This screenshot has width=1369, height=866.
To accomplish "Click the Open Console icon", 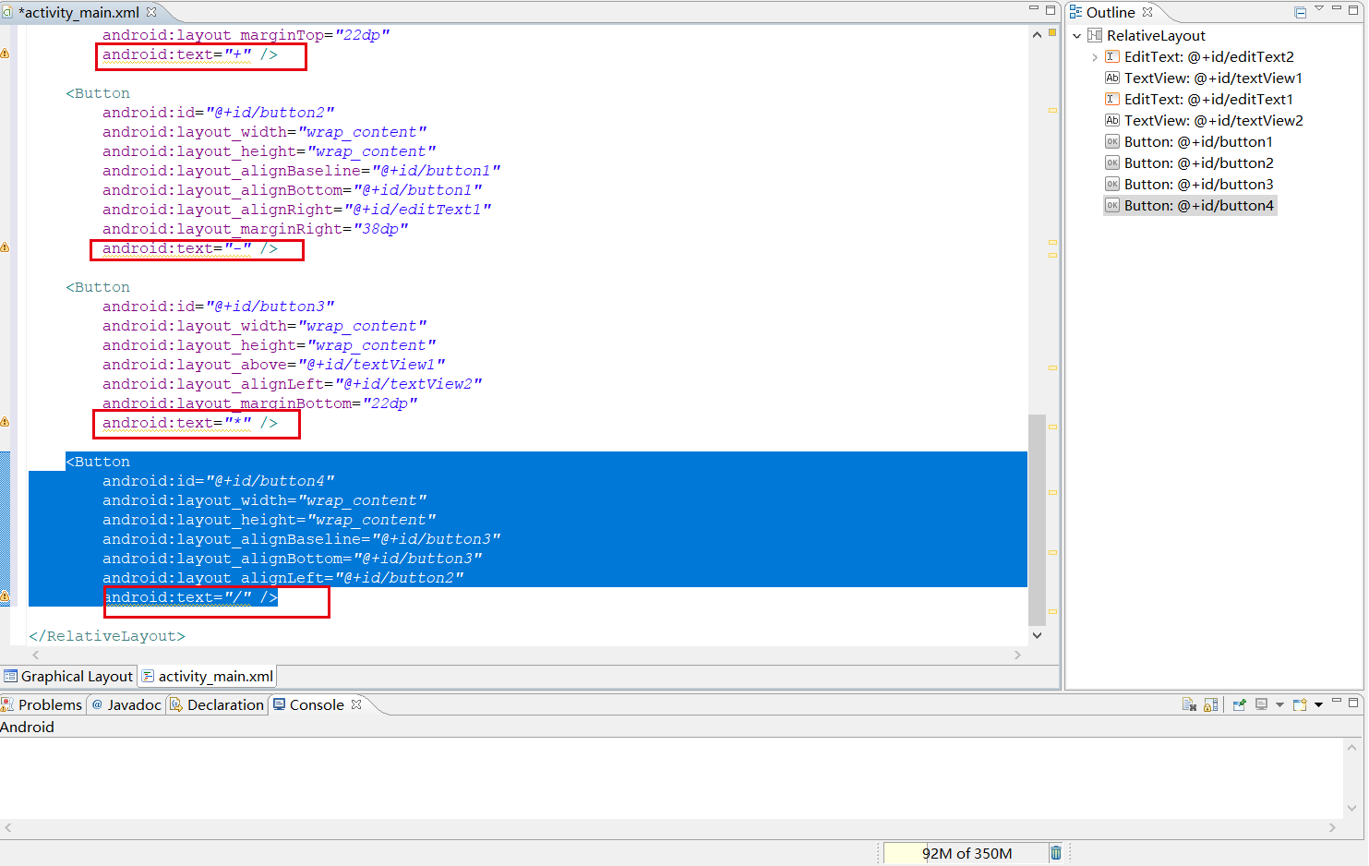I will [x=1300, y=704].
